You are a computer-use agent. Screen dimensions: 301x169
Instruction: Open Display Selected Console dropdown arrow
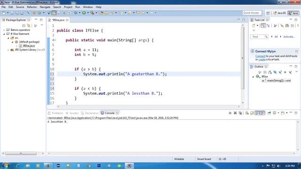click(278, 113)
